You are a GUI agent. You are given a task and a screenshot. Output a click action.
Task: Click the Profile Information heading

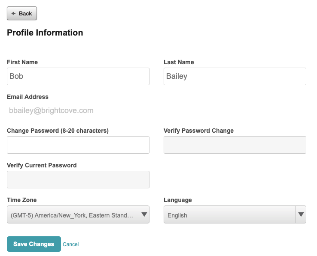click(x=45, y=33)
